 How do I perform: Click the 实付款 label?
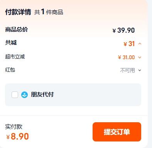14,127
